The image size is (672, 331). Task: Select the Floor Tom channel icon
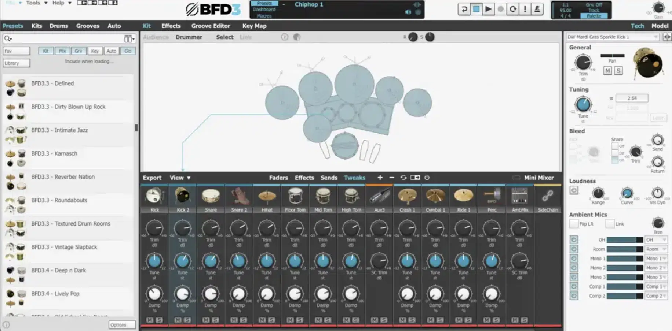coord(295,196)
